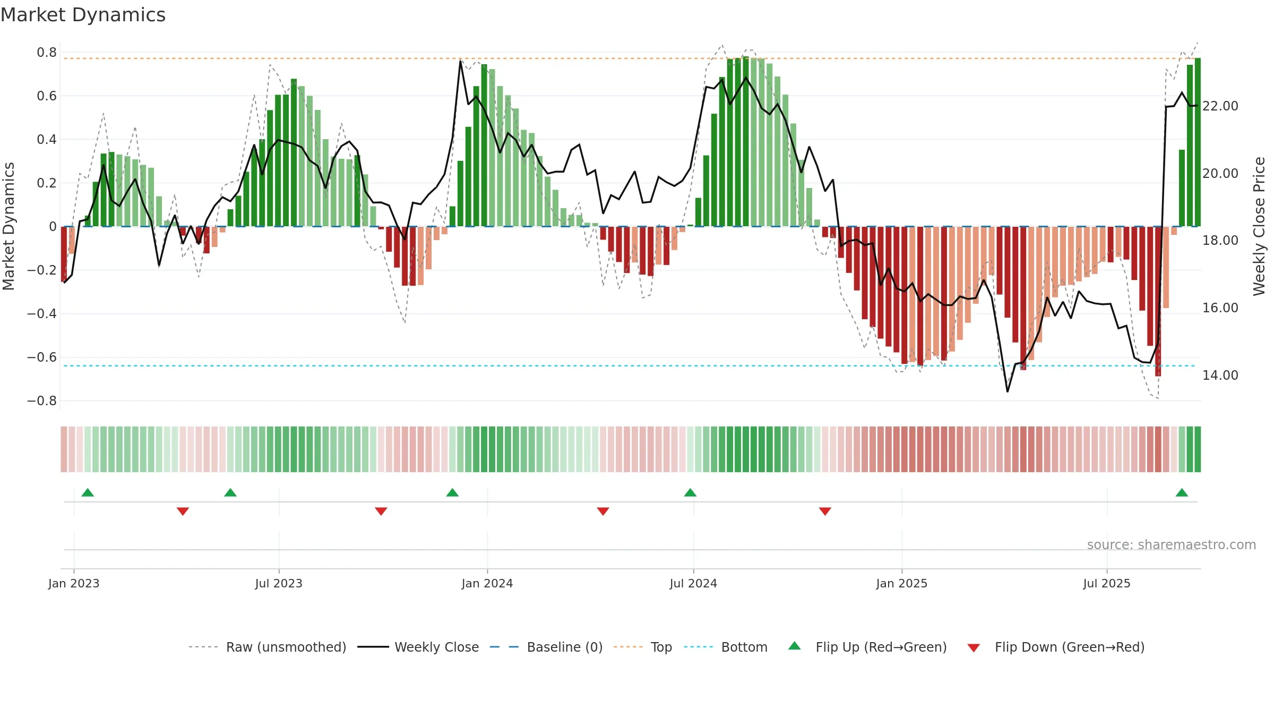Image resolution: width=1274 pixels, height=717 pixels.
Task: Select the red flip-down marker in spring 2024
Action: pyautogui.click(x=603, y=511)
